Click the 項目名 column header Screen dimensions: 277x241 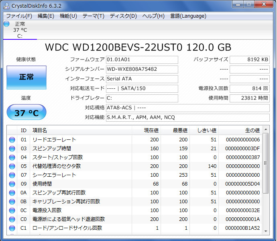(81, 131)
